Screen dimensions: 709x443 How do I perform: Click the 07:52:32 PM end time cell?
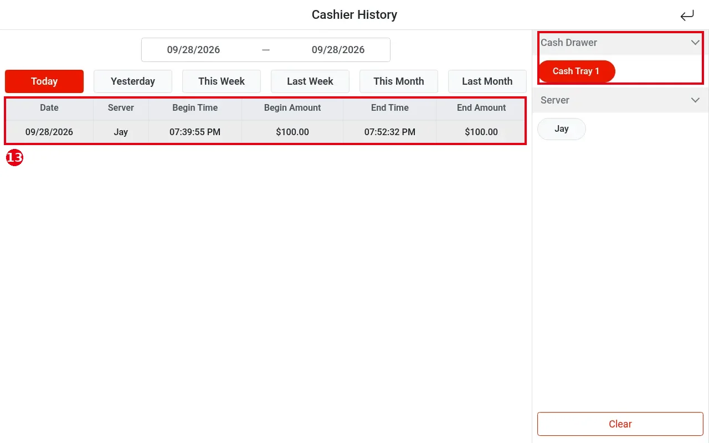[390, 132]
